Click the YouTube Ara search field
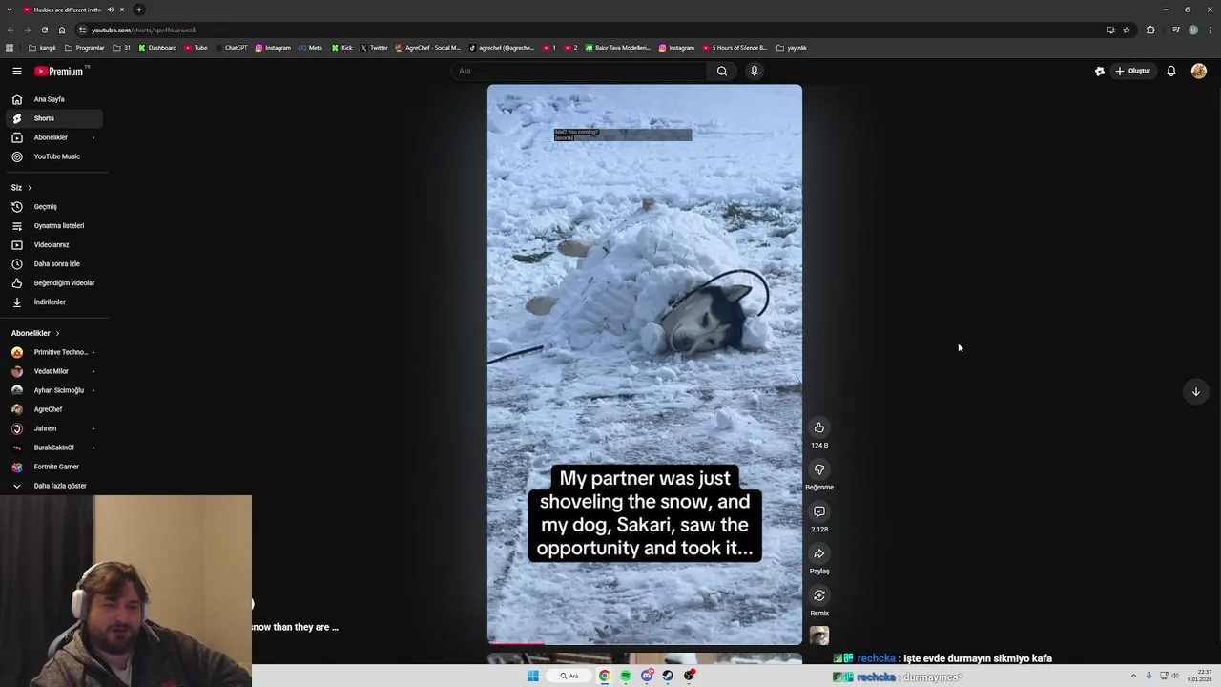The height and width of the screenshot is (687, 1221). tap(579, 71)
